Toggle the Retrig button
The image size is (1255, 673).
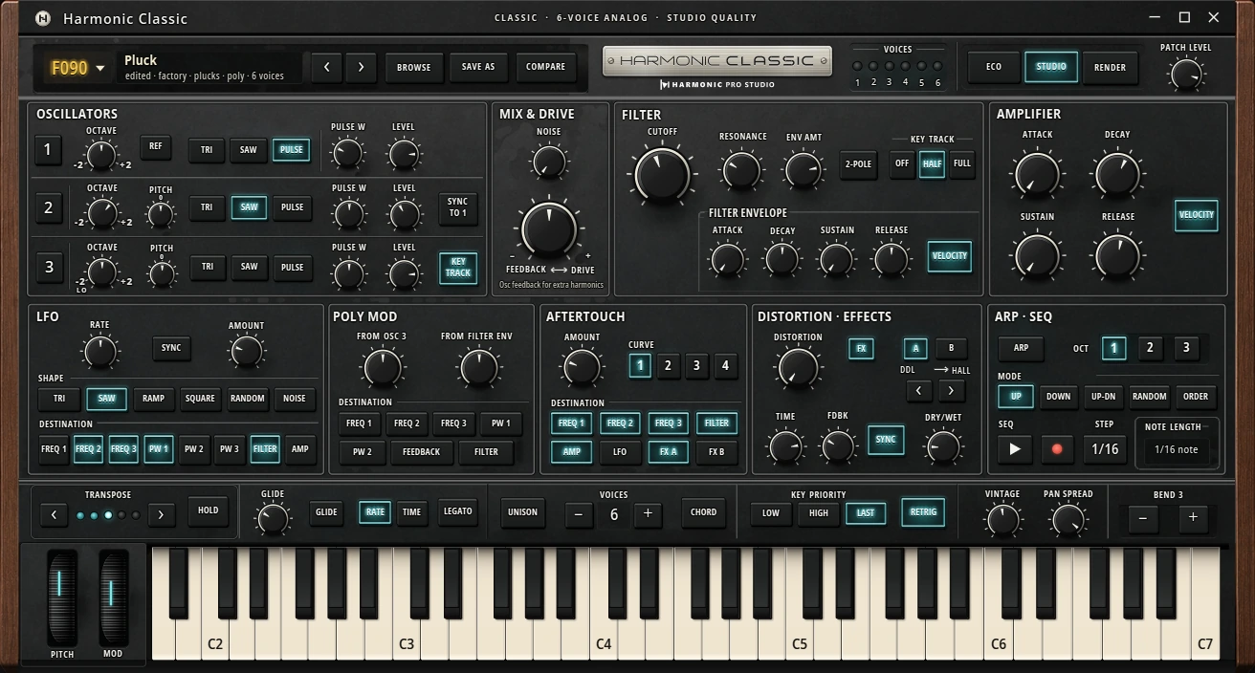[x=923, y=512]
